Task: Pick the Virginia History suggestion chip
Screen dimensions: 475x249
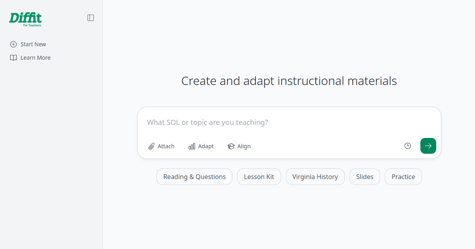Action: pyautogui.click(x=315, y=177)
